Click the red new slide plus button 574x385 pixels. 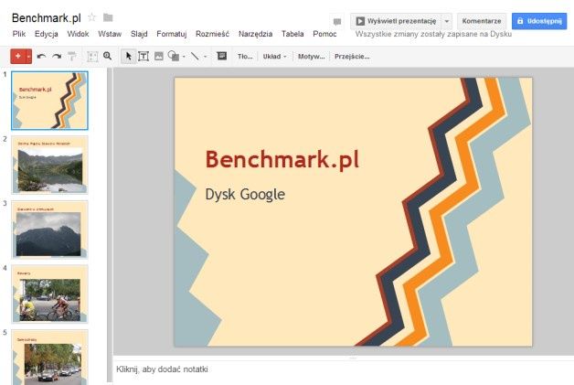pos(18,56)
